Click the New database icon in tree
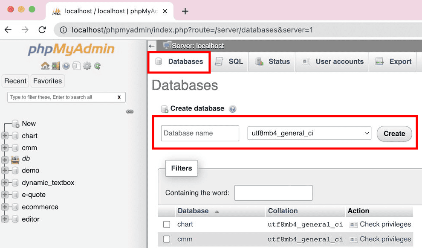 coord(16,123)
